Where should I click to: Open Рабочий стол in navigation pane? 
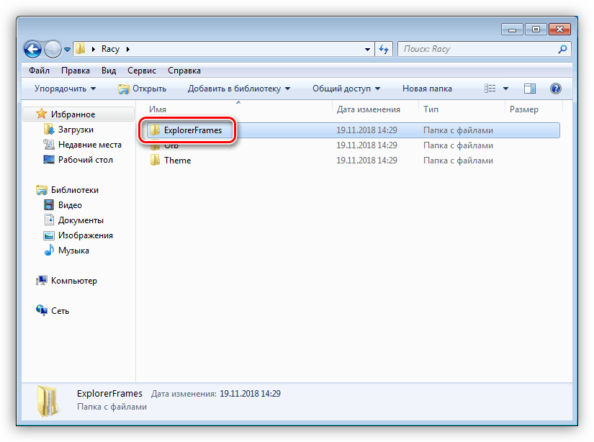[x=86, y=160]
